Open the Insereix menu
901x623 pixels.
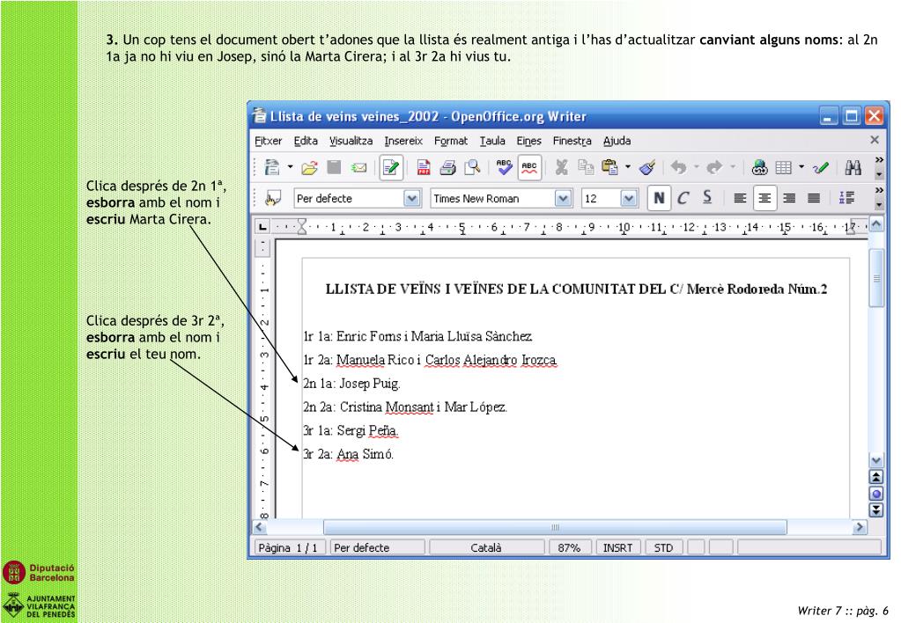click(403, 141)
